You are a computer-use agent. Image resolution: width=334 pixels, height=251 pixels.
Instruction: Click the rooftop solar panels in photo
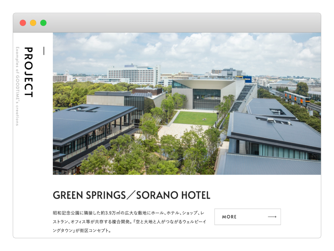[142, 95]
